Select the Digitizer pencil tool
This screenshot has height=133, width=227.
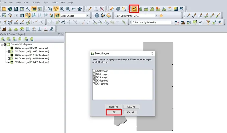click(90, 9)
